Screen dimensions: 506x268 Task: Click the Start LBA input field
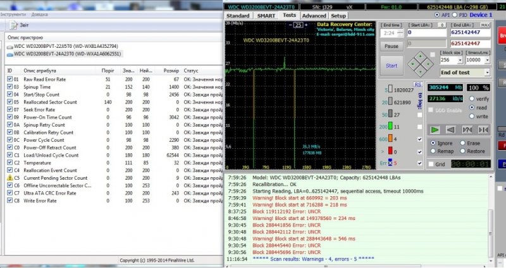click(x=426, y=32)
